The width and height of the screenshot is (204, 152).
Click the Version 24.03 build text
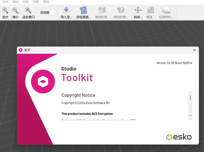[174, 63]
